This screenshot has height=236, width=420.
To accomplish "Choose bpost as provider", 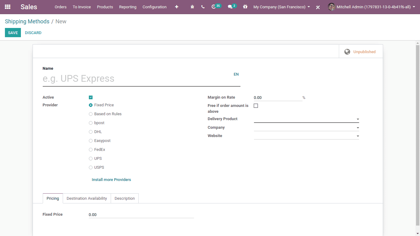I will point(91,123).
